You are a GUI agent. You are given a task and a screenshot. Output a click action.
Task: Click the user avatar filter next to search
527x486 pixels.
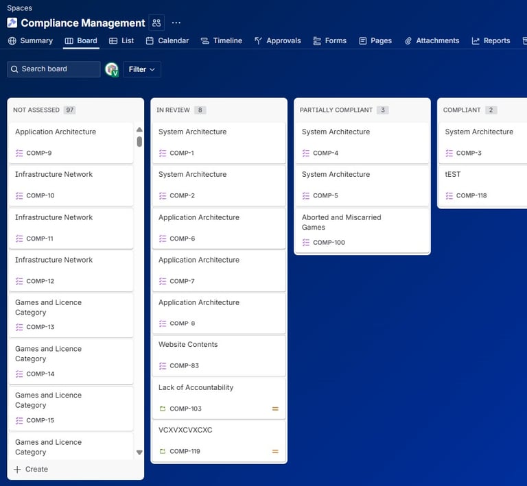[x=112, y=69]
